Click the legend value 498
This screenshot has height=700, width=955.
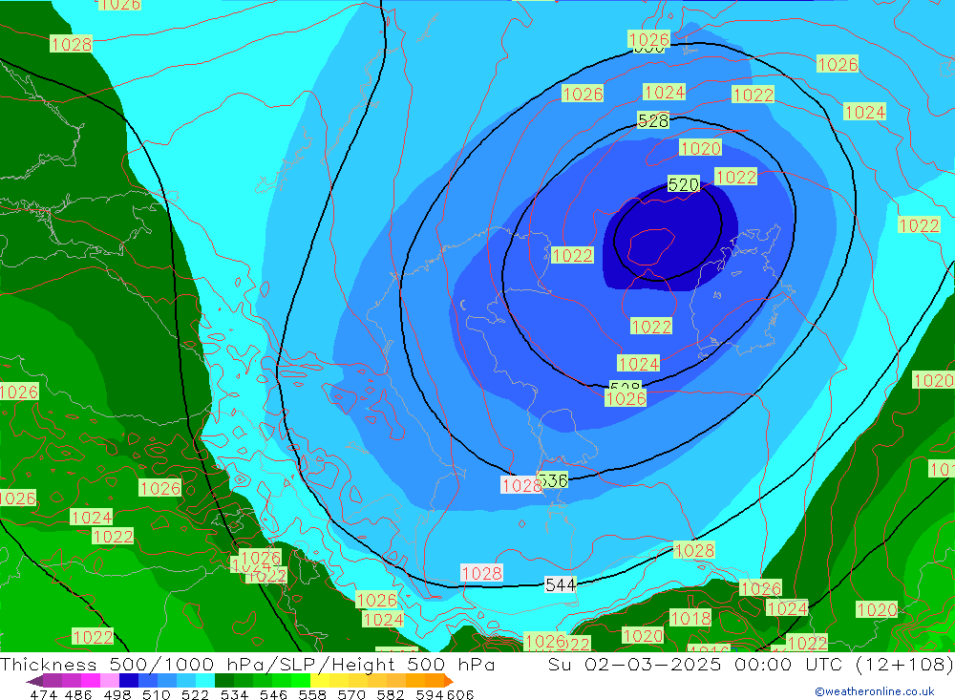pos(117,695)
